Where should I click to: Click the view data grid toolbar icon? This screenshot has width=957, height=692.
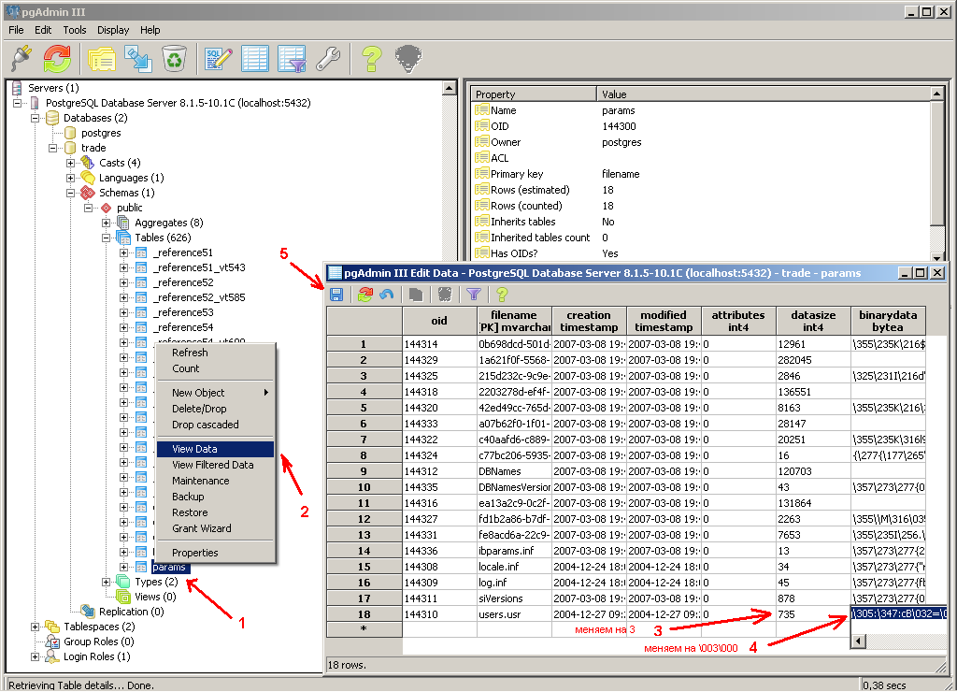[255, 59]
